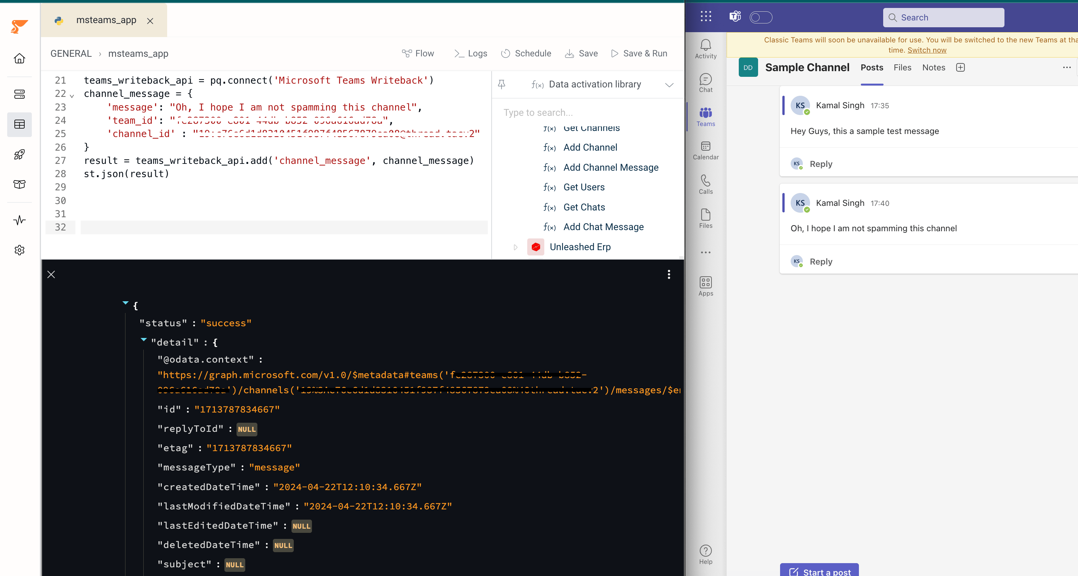Click the Save & Run button
This screenshot has height=576, width=1078.
point(639,53)
